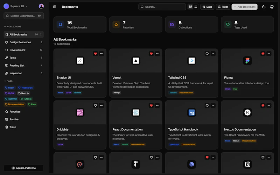Screen dimensions: 280x175
Task: Open more options for Shadcn UI card
Action: (101, 54)
